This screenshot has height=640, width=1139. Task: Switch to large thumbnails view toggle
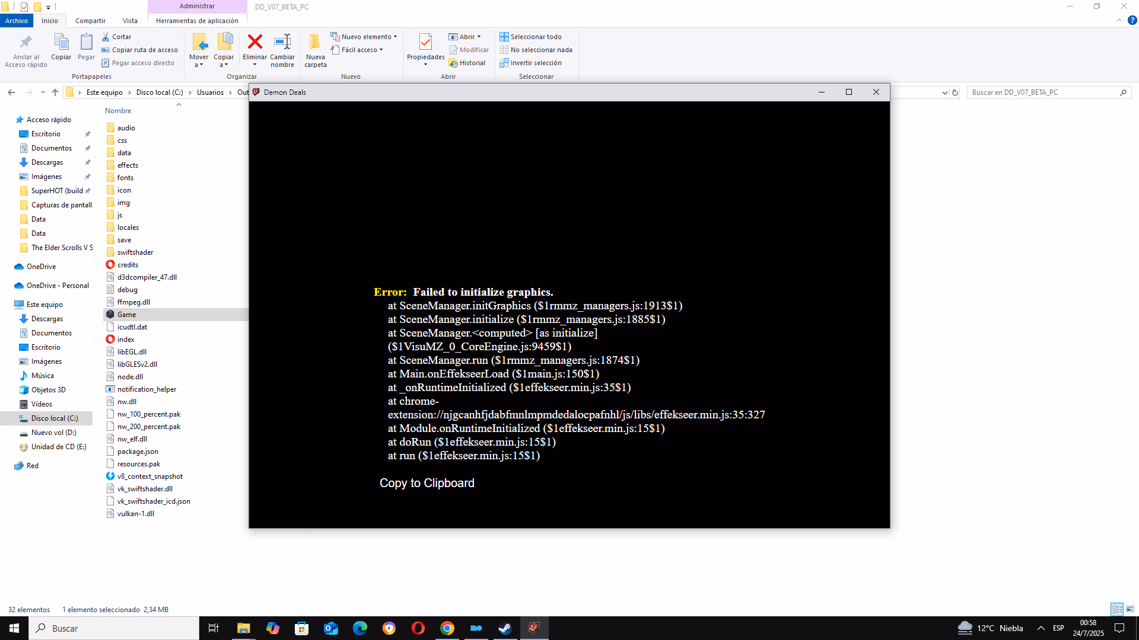coord(1130,609)
